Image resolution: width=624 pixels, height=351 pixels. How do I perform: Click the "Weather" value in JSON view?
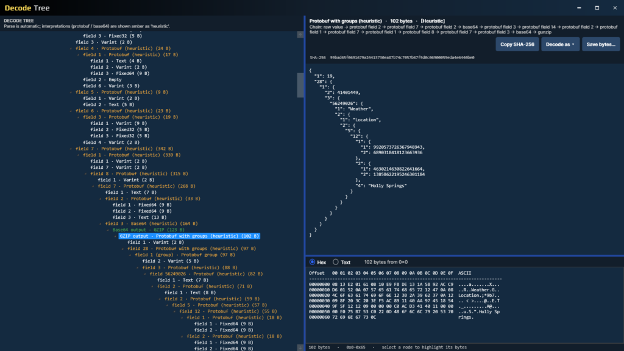click(x=360, y=109)
